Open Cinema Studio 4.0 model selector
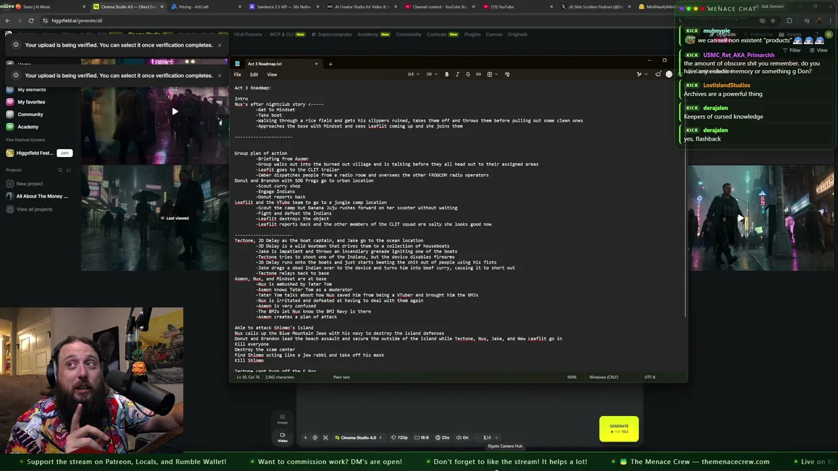The image size is (838, 471). pos(358,438)
